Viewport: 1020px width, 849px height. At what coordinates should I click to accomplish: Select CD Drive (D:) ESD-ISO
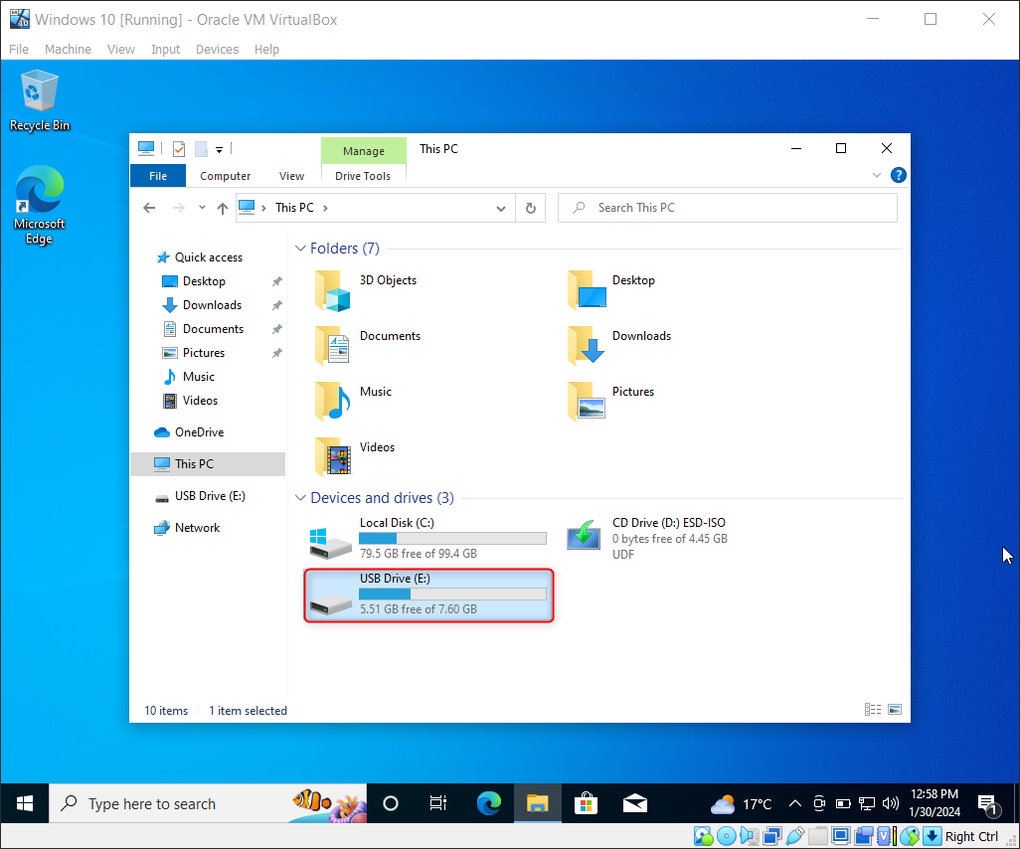click(647, 539)
